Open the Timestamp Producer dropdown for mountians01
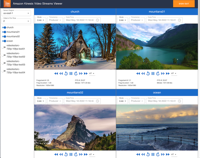The image size is (200, 158). click(x=137, y=20)
